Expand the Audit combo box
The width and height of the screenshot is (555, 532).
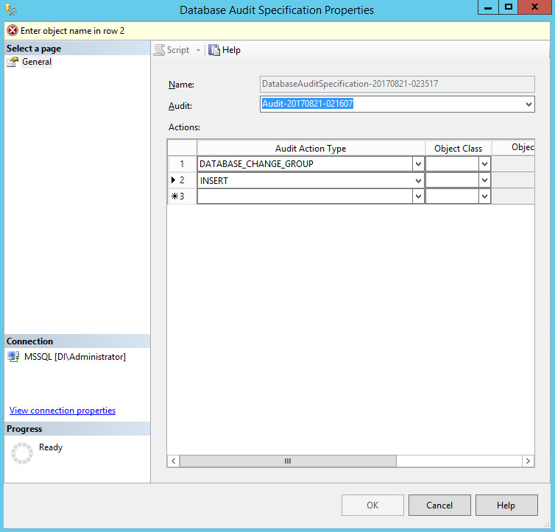(x=529, y=104)
